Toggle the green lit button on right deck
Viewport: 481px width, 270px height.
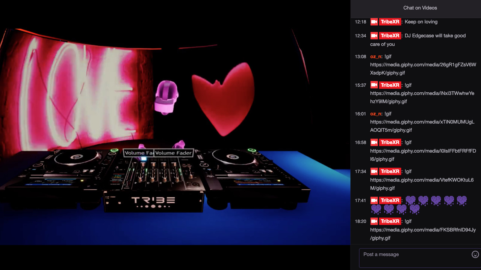[252, 150]
